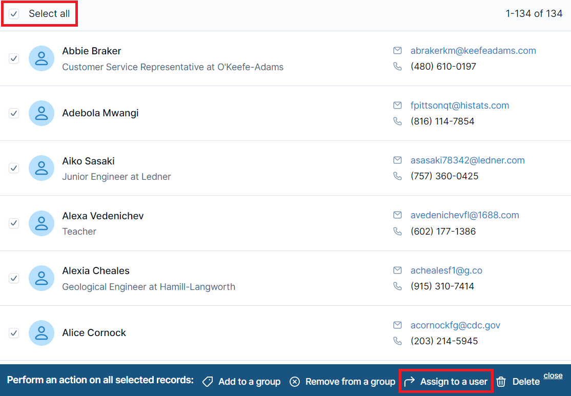Open the achealesf1@g.co email link
571x396 pixels.
click(446, 270)
